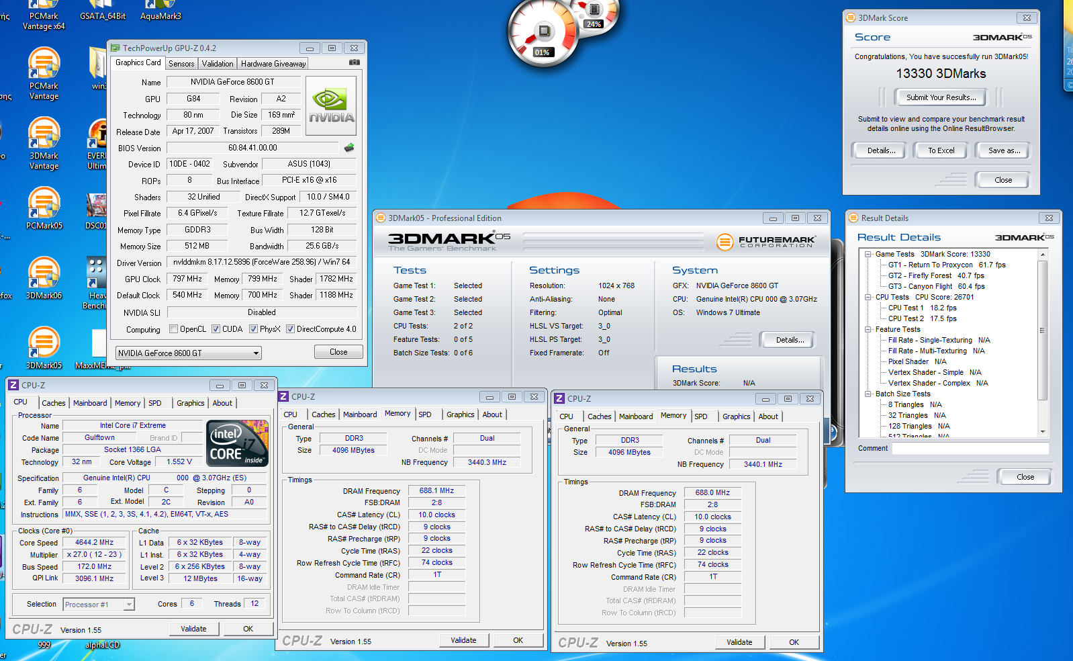Click the CPU meter gadget dial
The width and height of the screenshot is (1073, 661).
coord(543,32)
